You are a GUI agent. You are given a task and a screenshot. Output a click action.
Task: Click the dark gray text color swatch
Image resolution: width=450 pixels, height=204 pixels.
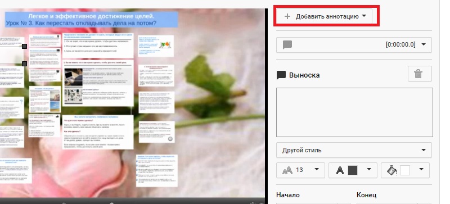(x=353, y=170)
